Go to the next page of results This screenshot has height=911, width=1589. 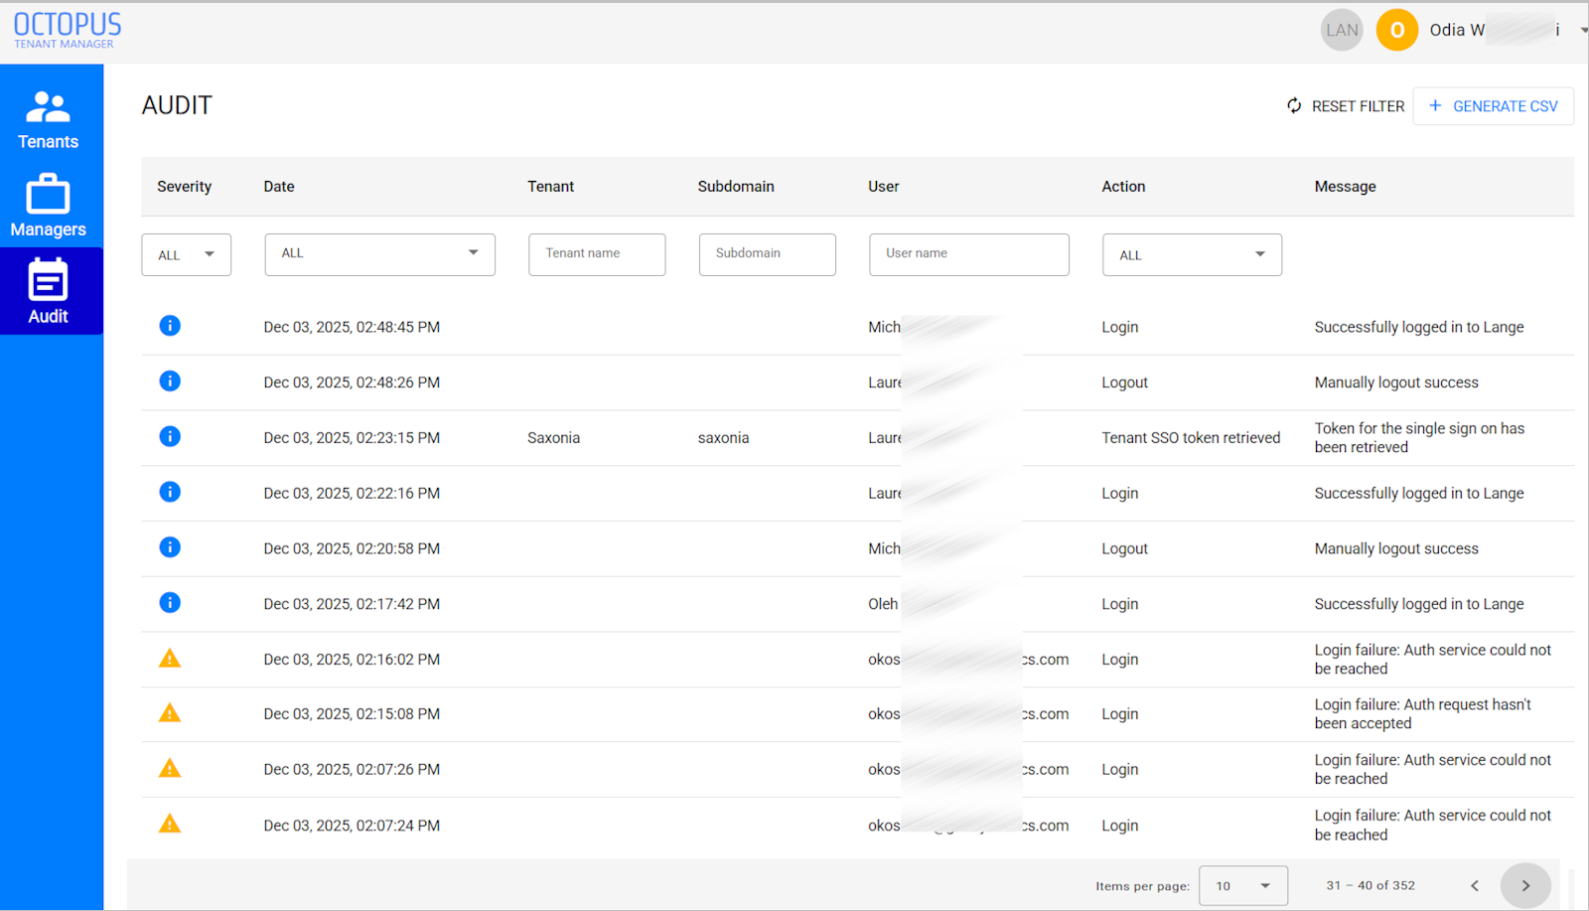pyautogui.click(x=1525, y=885)
